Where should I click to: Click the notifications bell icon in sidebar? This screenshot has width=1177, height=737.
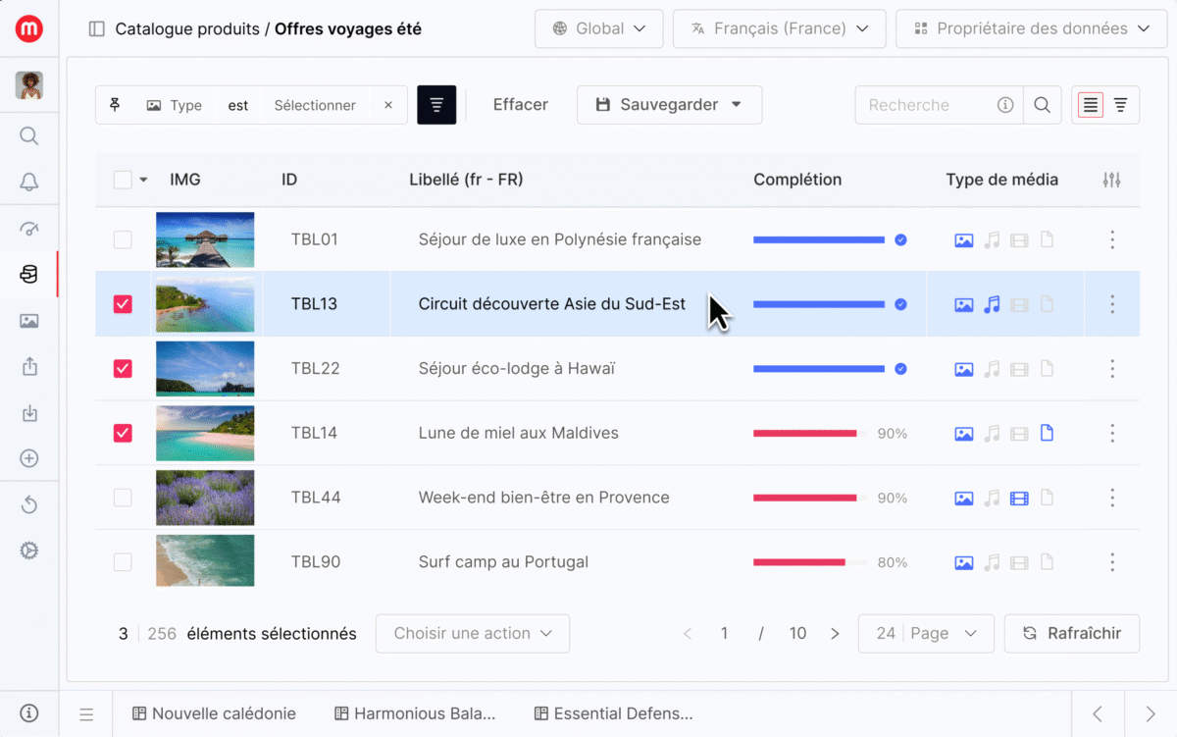(29, 182)
